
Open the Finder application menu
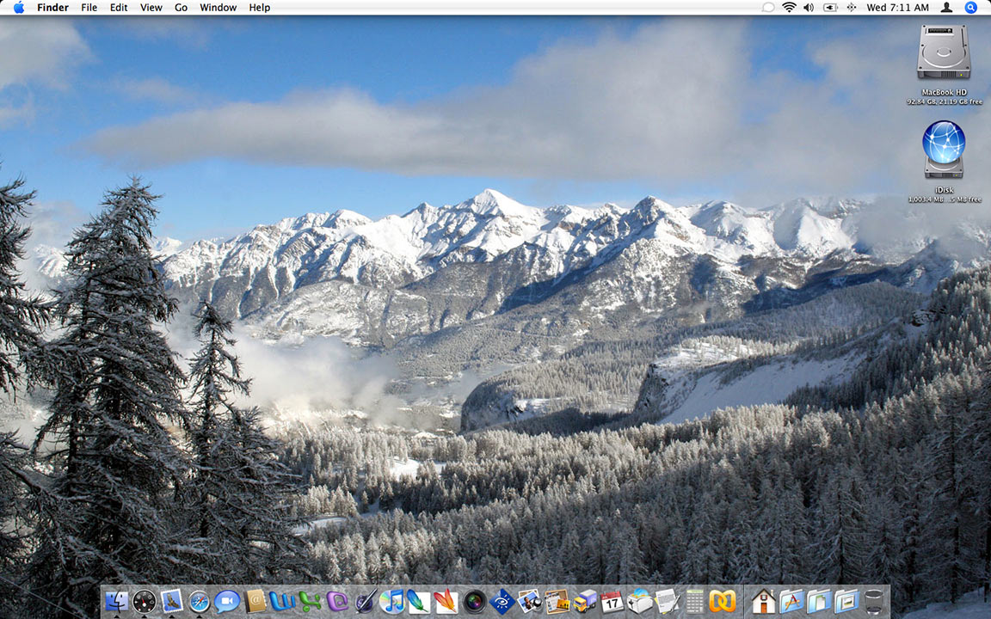tap(53, 8)
